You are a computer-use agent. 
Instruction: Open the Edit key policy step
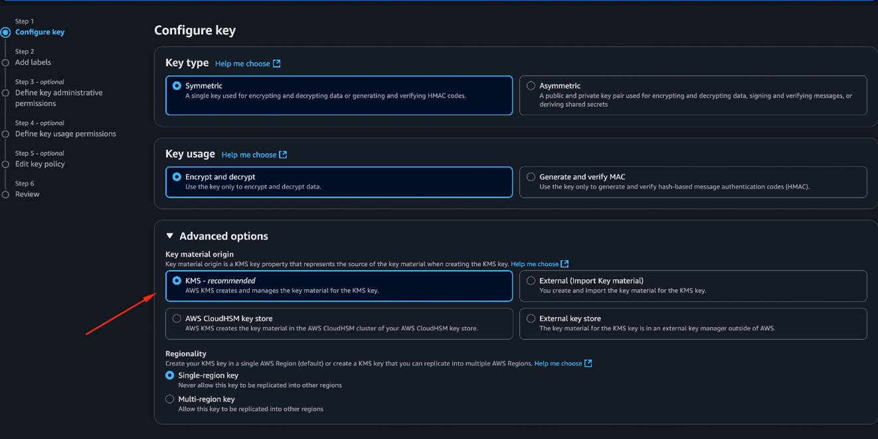[40, 164]
